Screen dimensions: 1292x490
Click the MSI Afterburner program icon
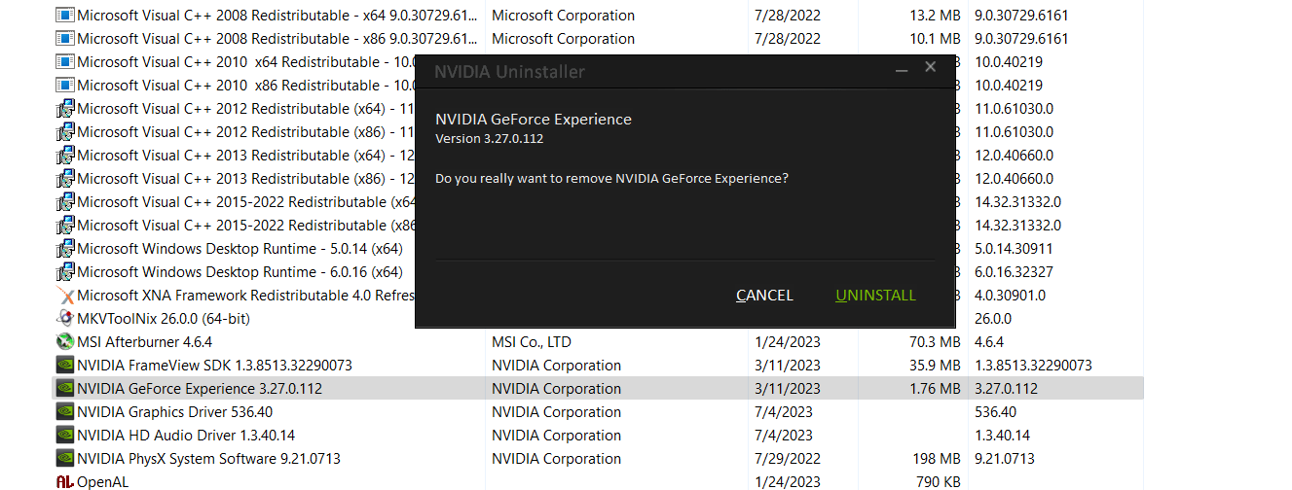pyautogui.click(x=65, y=342)
